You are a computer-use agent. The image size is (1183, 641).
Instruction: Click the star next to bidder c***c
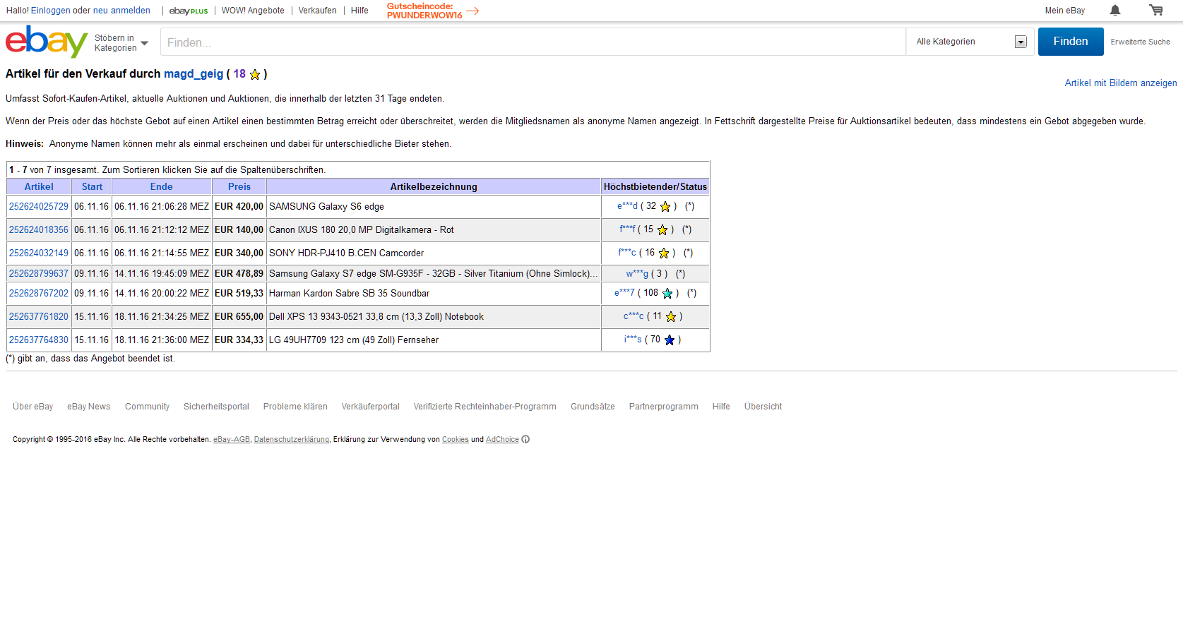click(671, 317)
